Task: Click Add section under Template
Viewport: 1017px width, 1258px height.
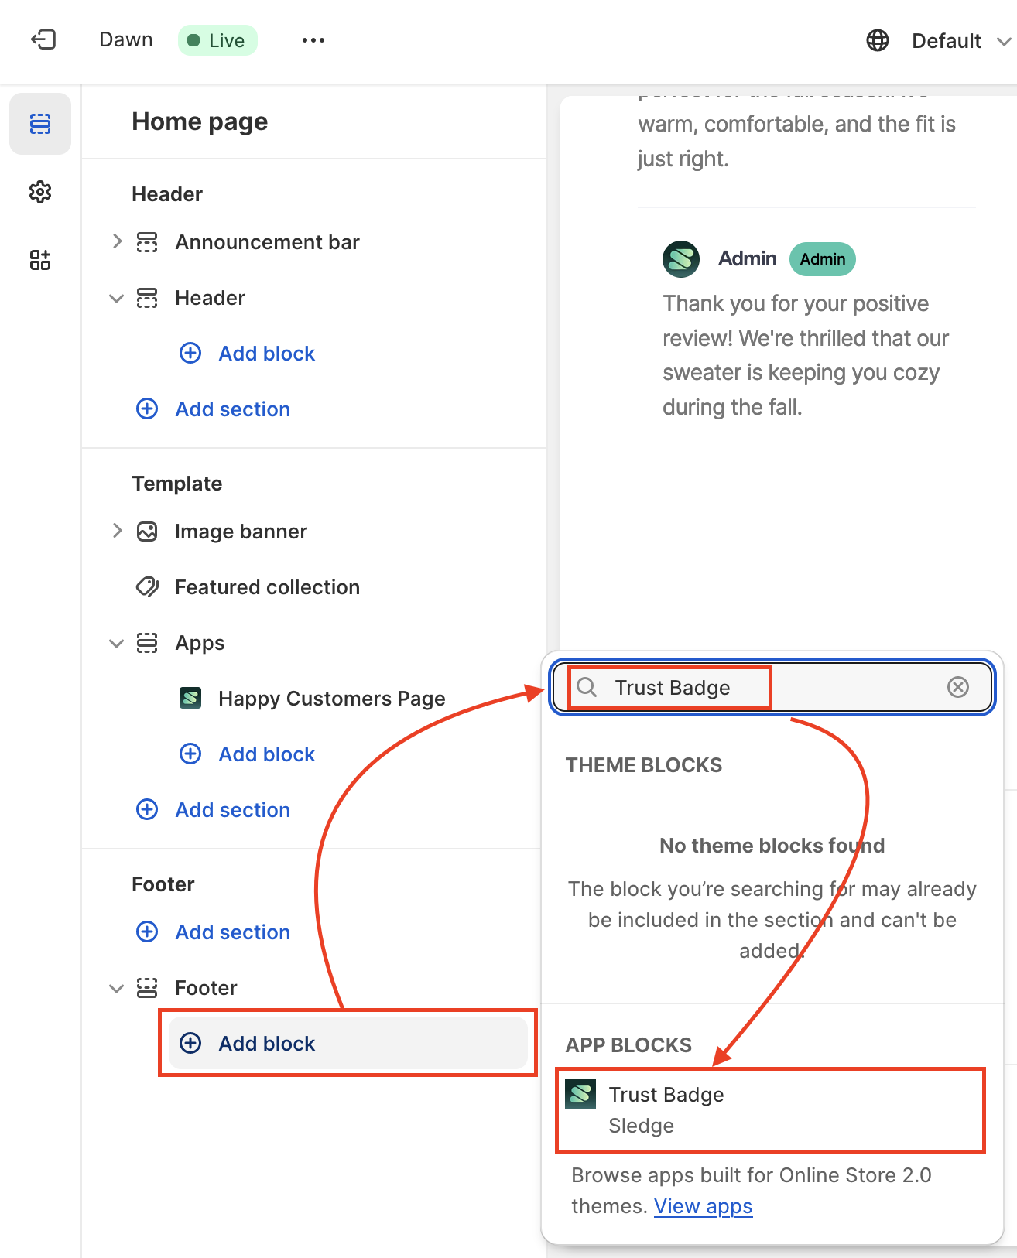Action: click(232, 810)
